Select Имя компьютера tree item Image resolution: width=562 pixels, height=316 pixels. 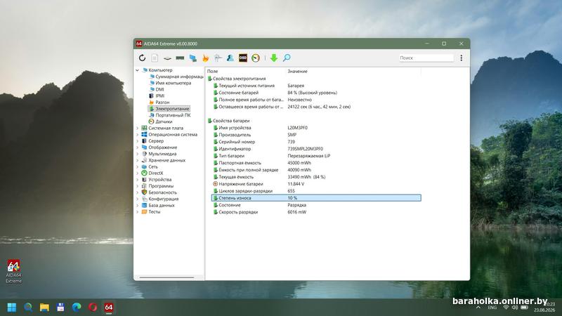[x=170, y=83]
